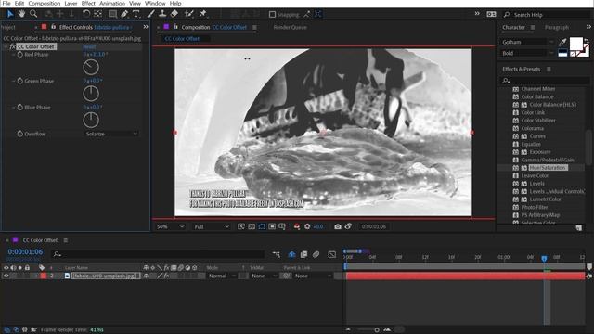
Task: Click the current time 0:00:01:06 display
Action: point(25,251)
